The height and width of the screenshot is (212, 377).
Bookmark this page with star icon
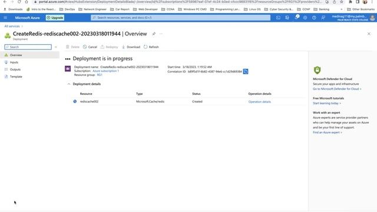(342, 2)
